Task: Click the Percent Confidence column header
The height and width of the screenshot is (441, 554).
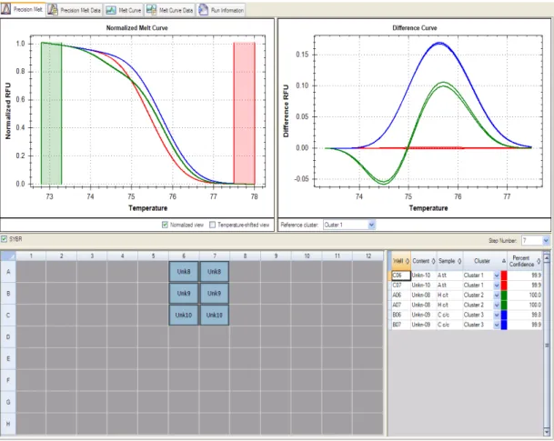Action: [x=525, y=261]
